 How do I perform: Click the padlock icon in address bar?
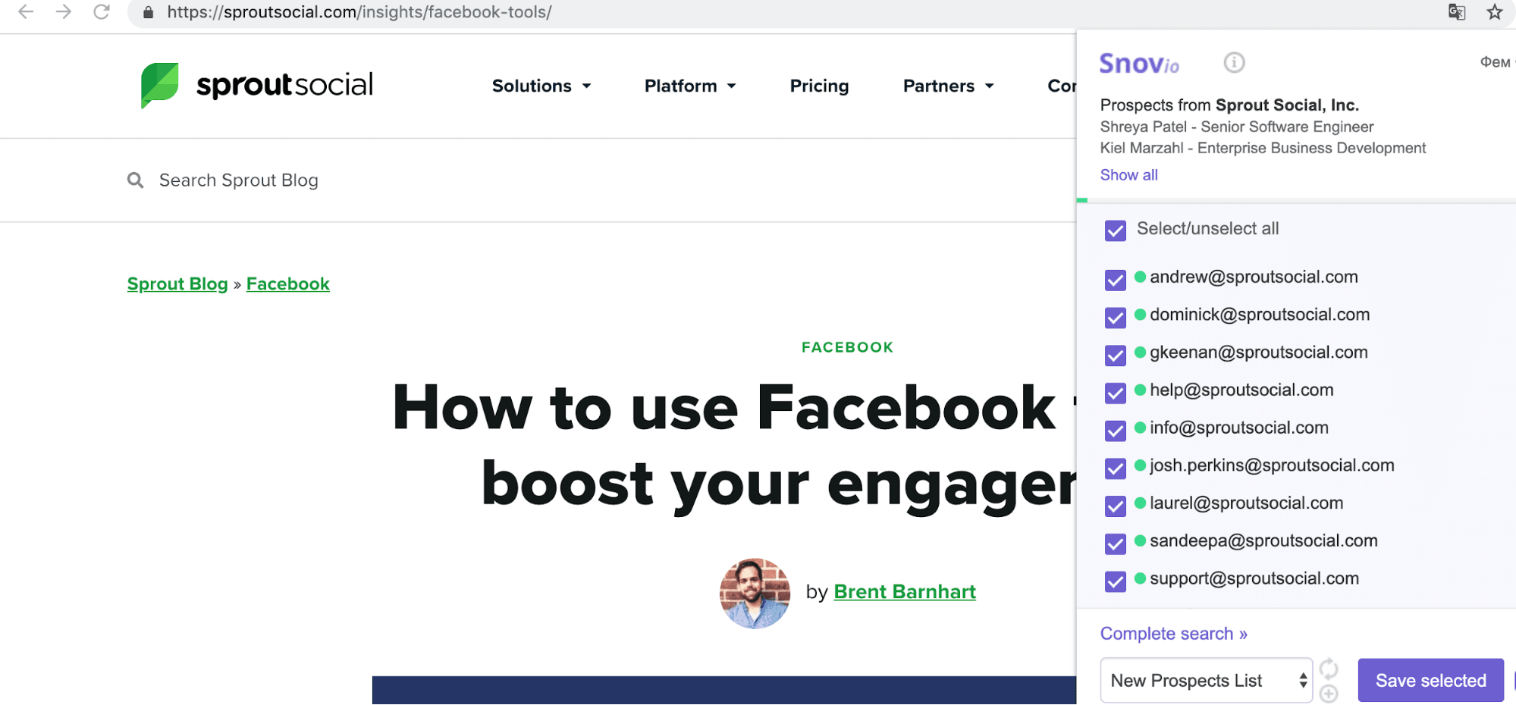(x=149, y=12)
